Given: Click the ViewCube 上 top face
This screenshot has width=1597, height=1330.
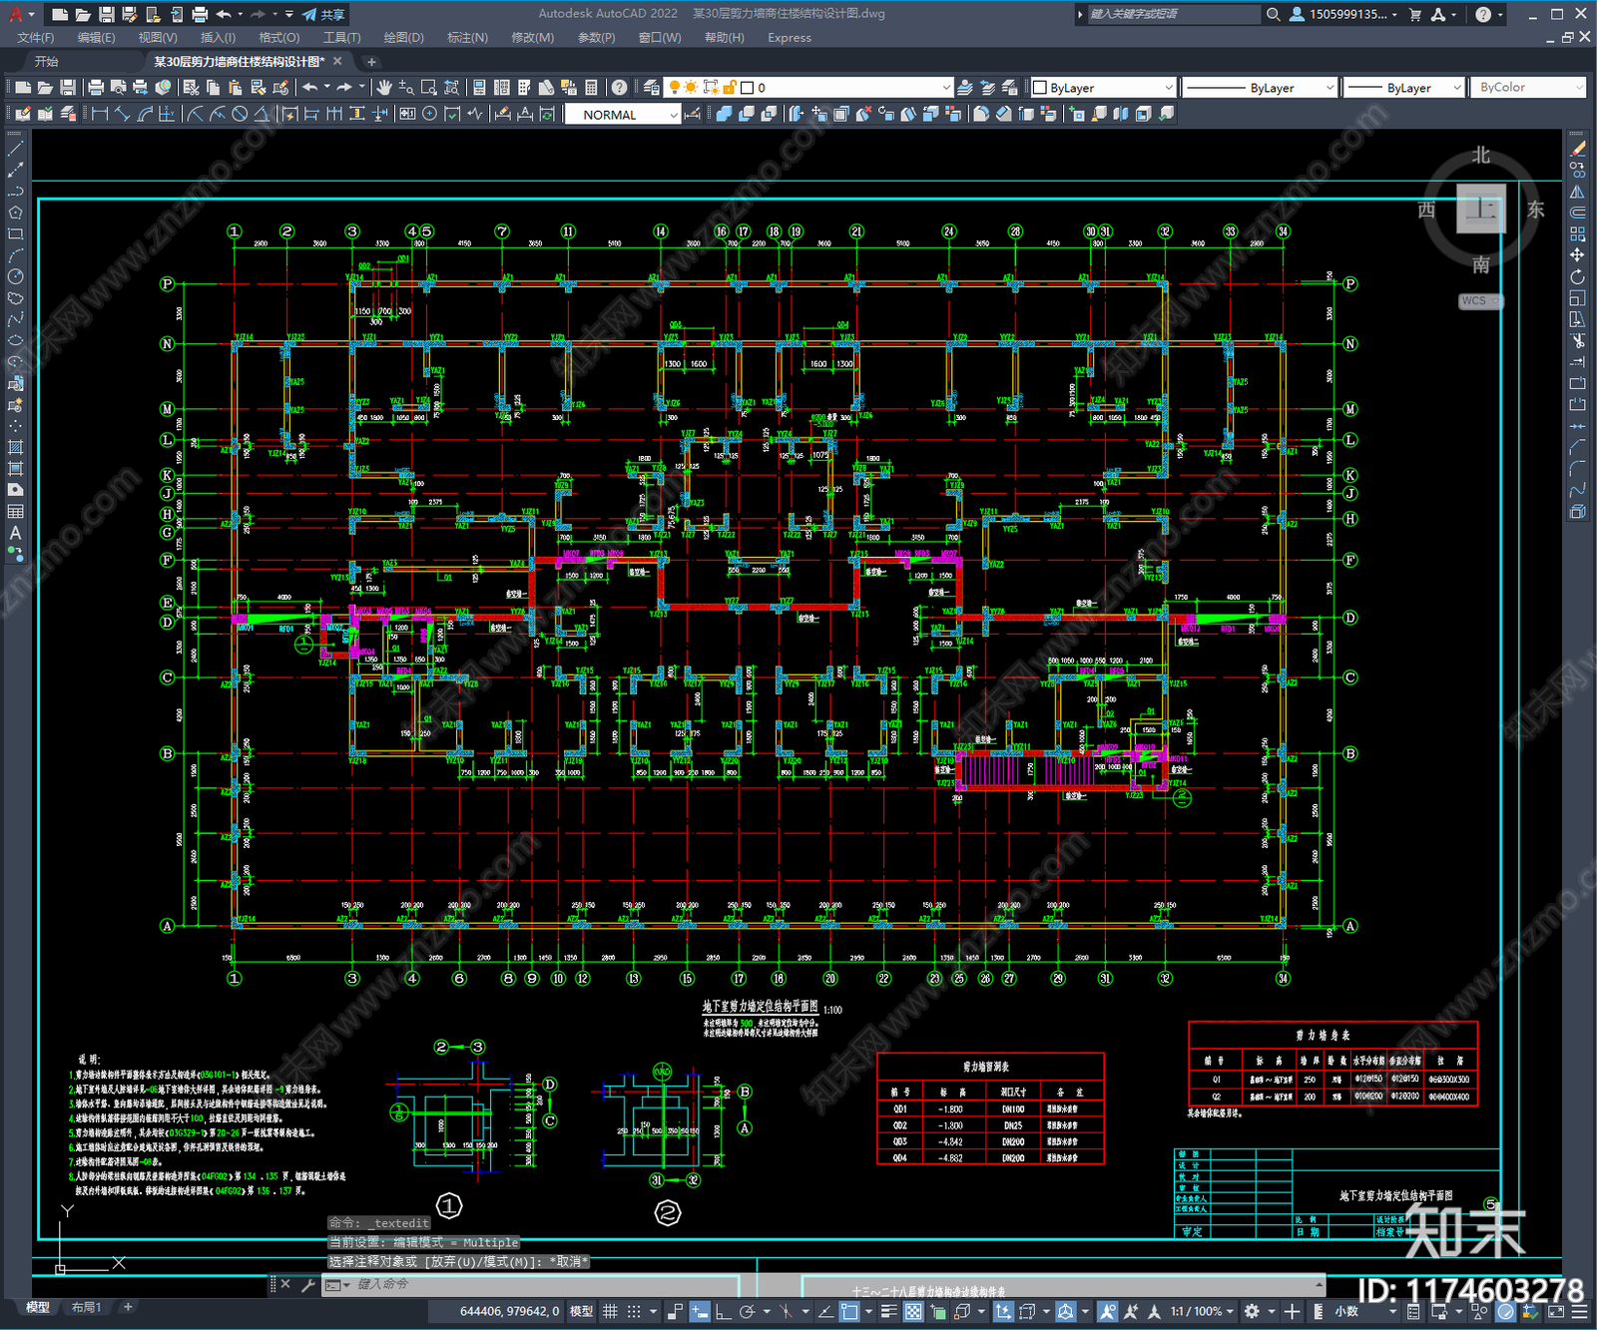Looking at the screenshot, I should click(1481, 209).
